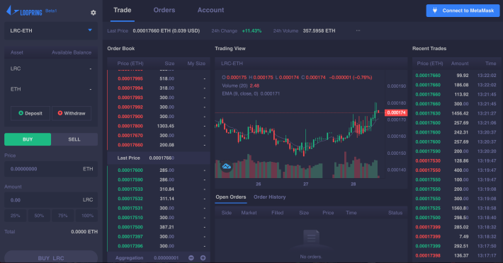Choose 100% amount preset
This screenshot has width=503, height=263.
coord(87,216)
